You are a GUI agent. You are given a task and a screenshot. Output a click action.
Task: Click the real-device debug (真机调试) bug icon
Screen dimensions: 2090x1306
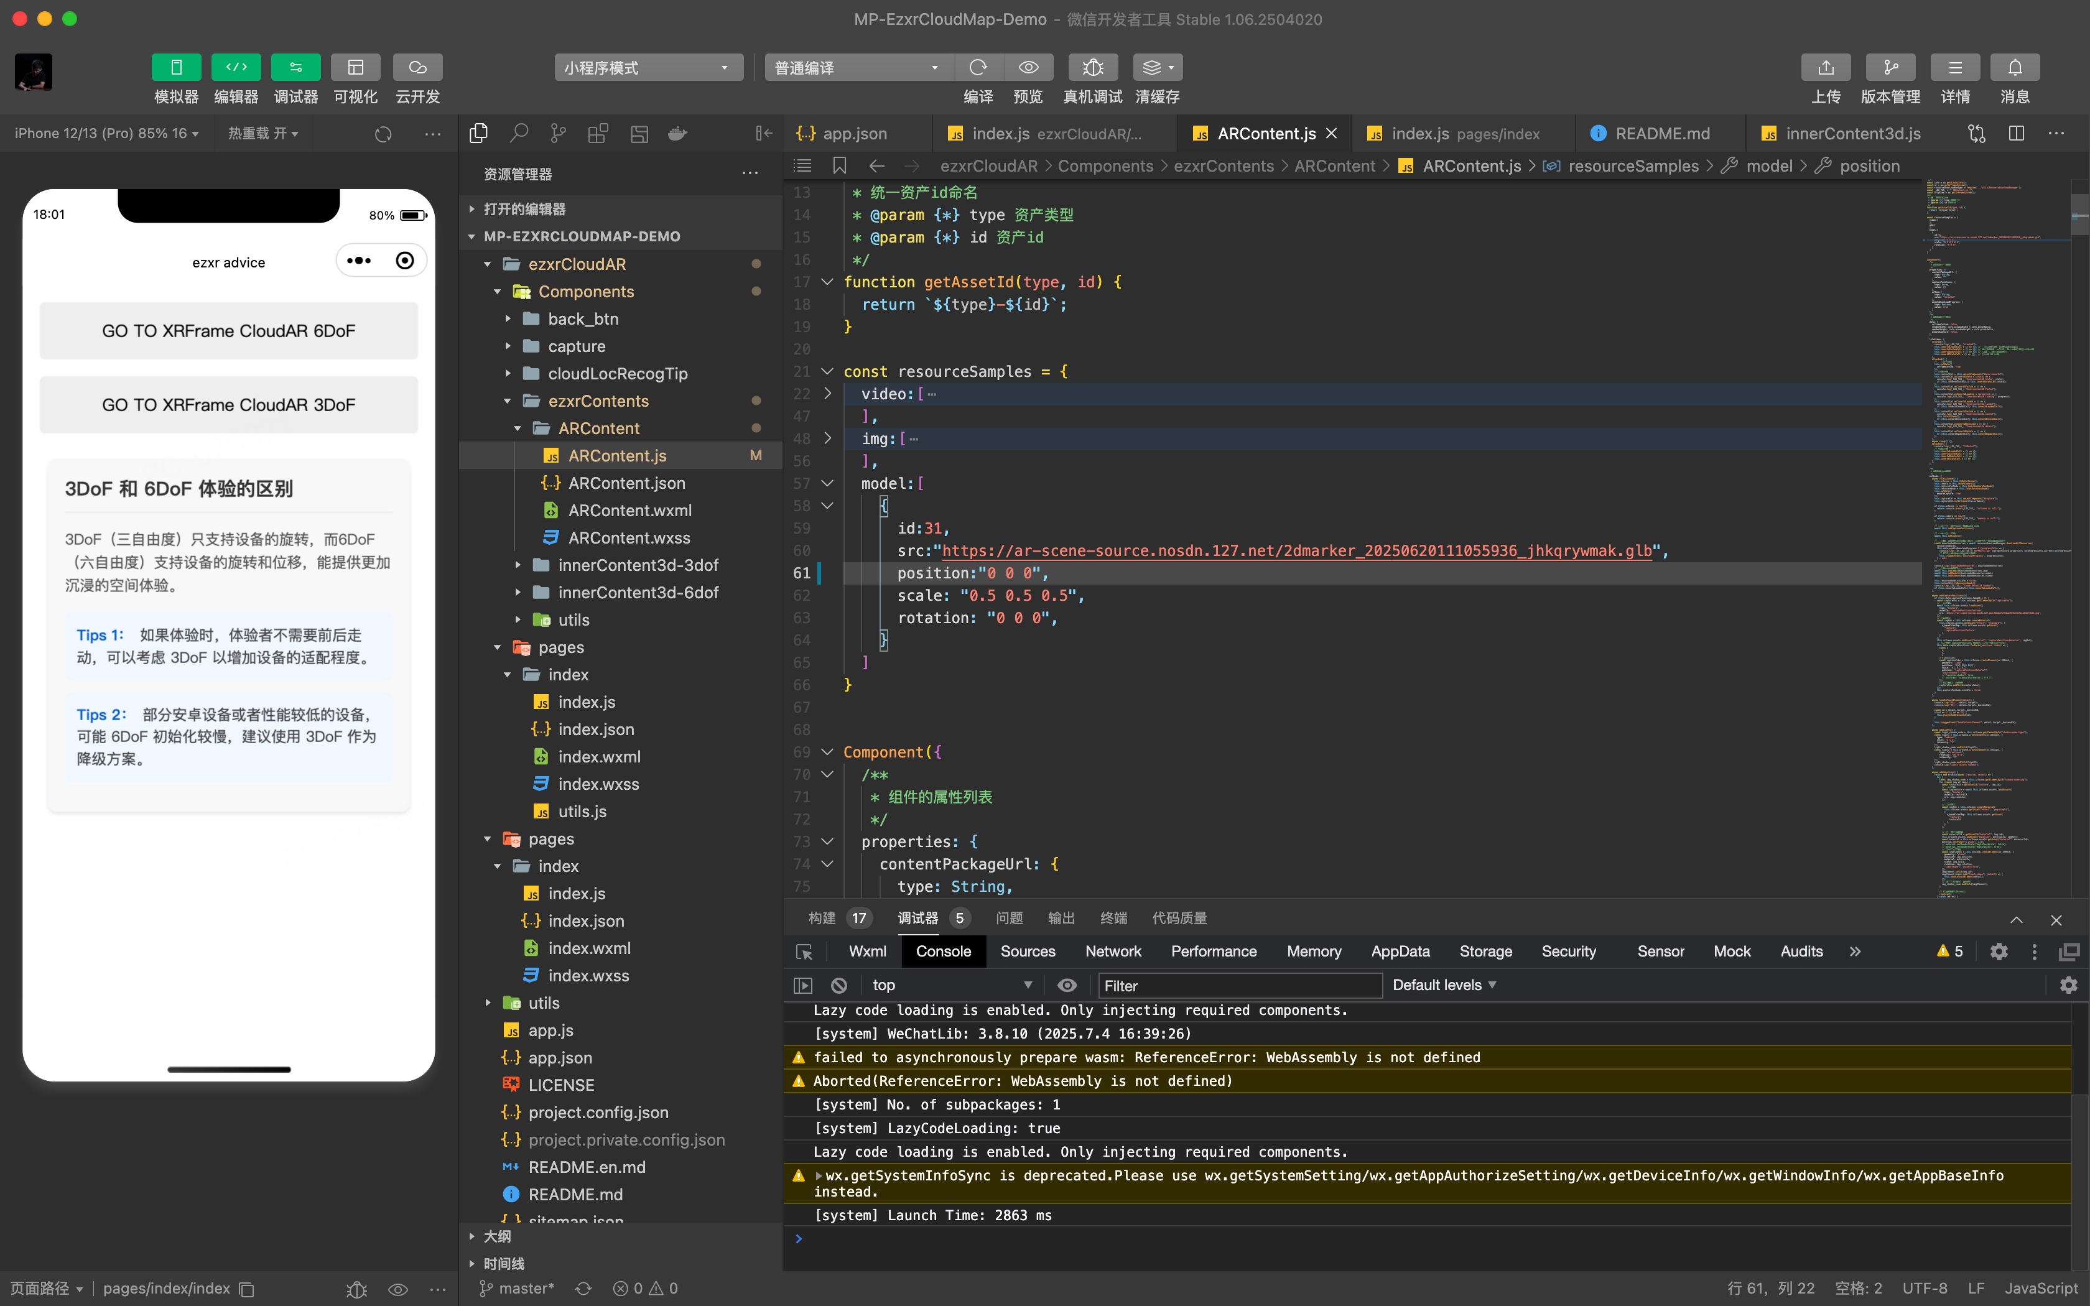coord(1092,67)
